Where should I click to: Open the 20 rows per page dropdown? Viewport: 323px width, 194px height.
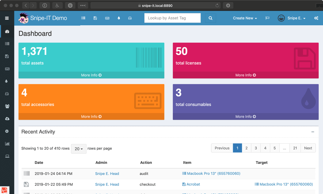coord(79,149)
